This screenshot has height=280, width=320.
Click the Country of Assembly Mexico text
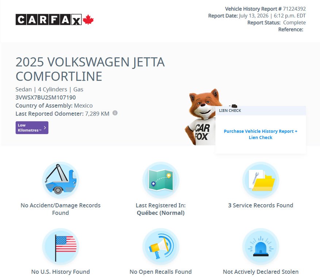(x=54, y=106)
